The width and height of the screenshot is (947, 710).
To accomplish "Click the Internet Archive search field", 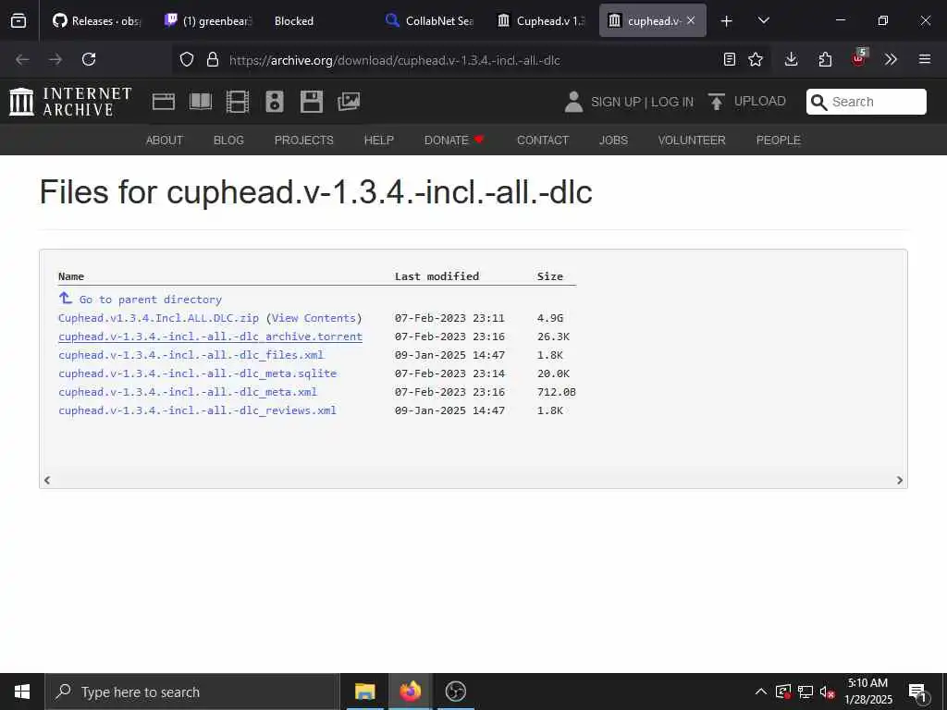I will pyautogui.click(x=866, y=102).
